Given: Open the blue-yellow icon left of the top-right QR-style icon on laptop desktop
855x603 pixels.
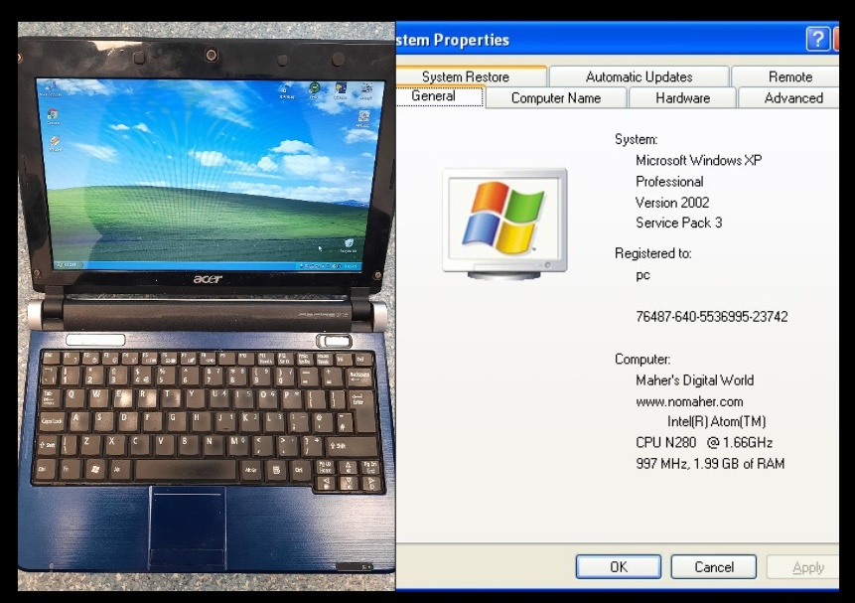Looking at the screenshot, I should click(x=341, y=90).
